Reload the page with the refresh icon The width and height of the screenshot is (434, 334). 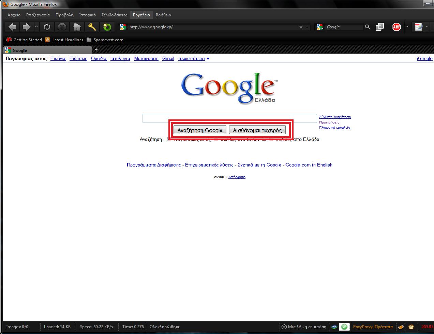pos(47,27)
